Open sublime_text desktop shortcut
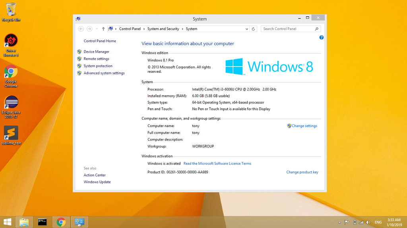 click(11, 135)
